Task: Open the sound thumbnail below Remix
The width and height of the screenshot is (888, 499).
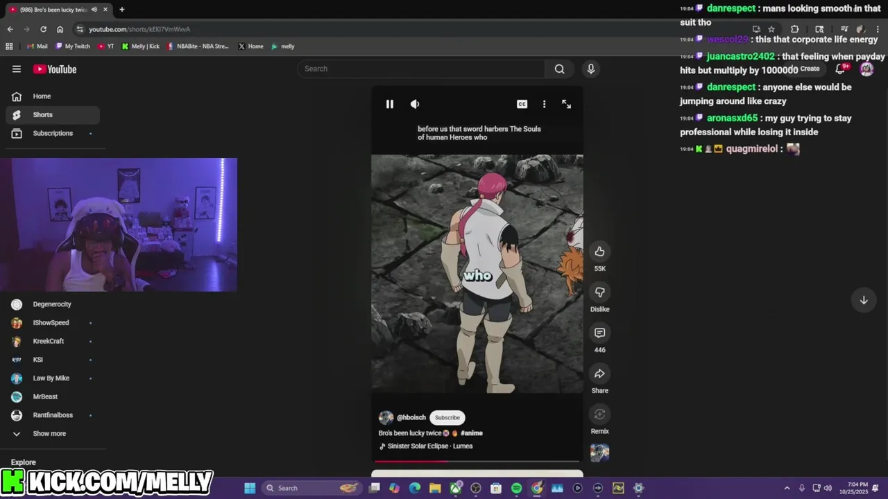Action: pos(600,453)
